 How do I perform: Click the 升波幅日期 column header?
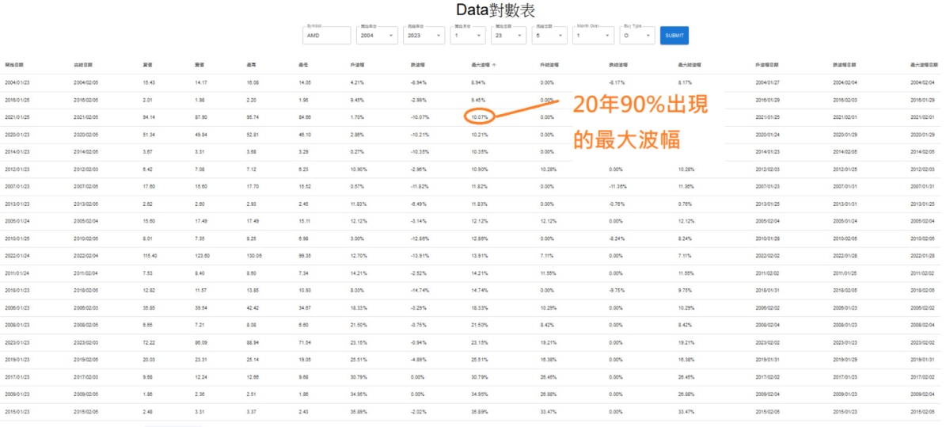(x=767, y=65)
